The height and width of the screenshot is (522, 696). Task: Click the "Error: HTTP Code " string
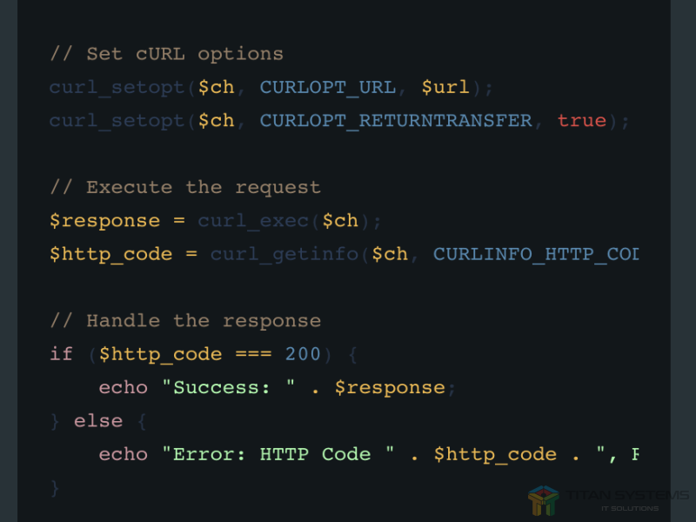click(x=272, y=454)
